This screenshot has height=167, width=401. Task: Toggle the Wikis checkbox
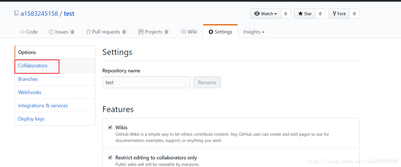click(x=110, y=127)
